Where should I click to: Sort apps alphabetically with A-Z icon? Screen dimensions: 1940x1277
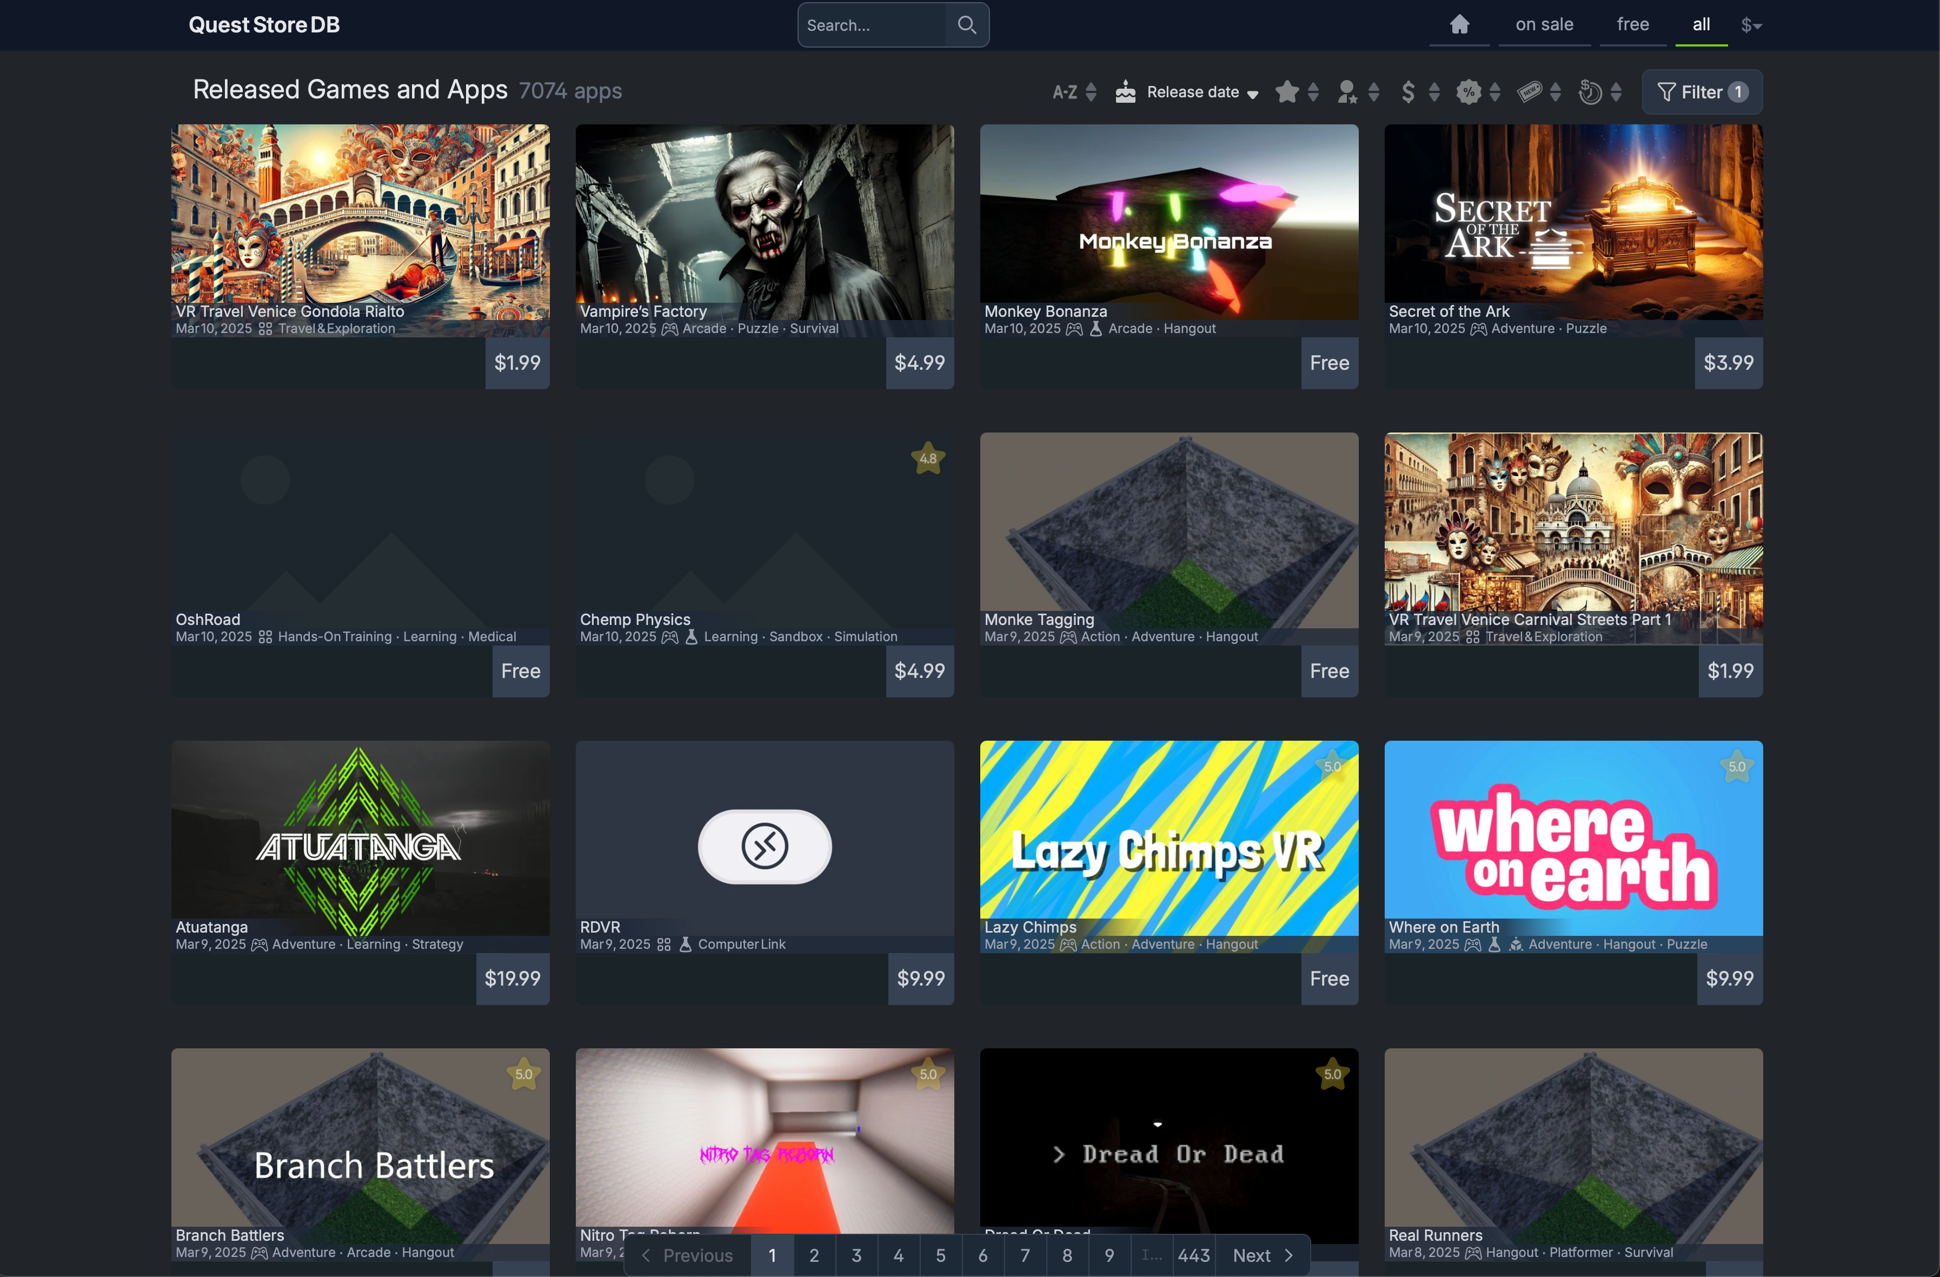(x=1066, y=91)
